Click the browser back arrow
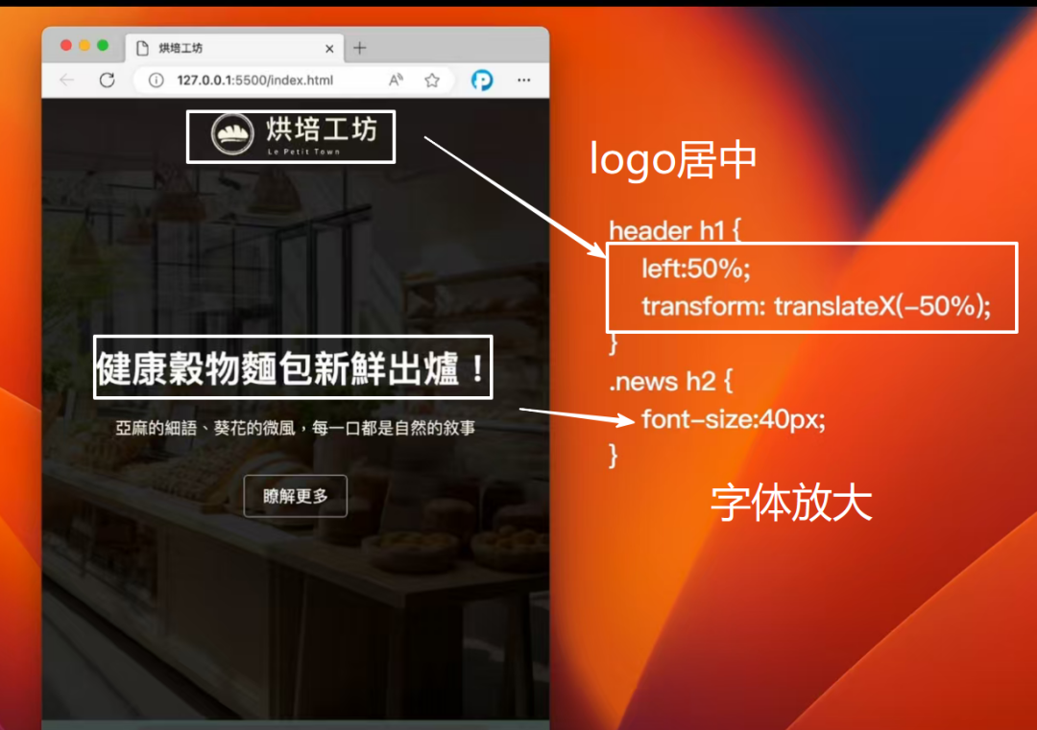The height and width of the screenshot is (730, 1037). (x=66, y=81)
